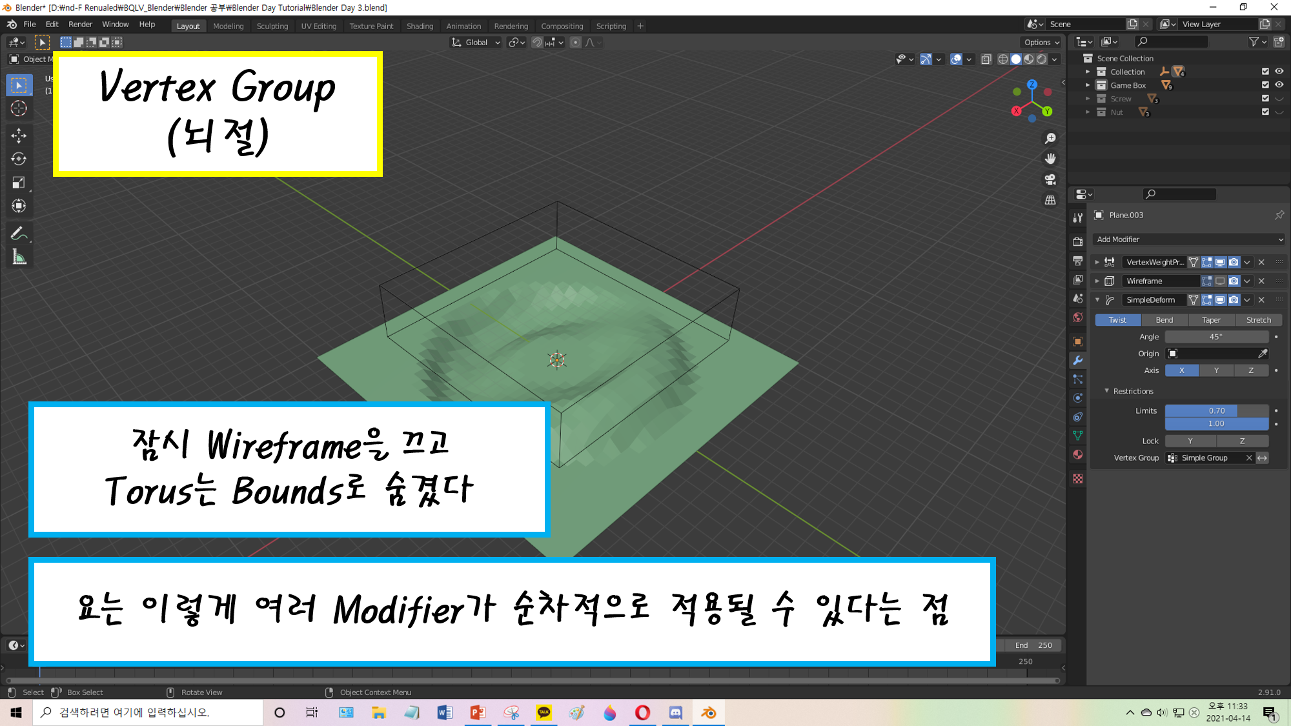Switch to the Shading workspace tab

420,26
